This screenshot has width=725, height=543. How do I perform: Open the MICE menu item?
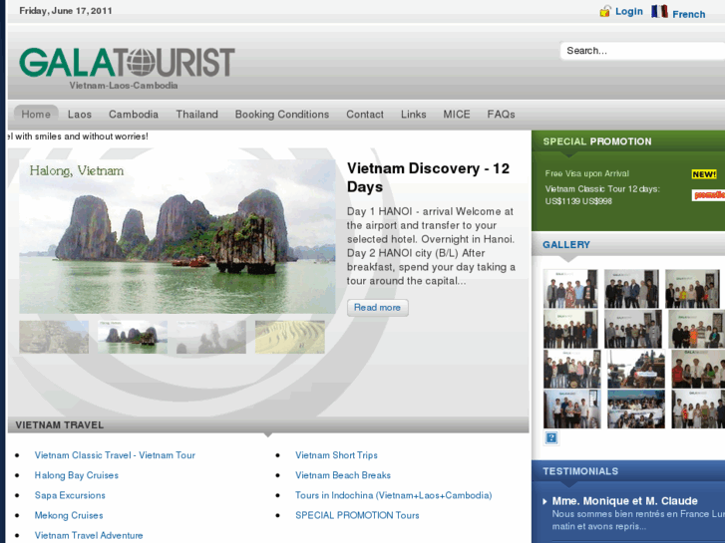pos(457,115)
